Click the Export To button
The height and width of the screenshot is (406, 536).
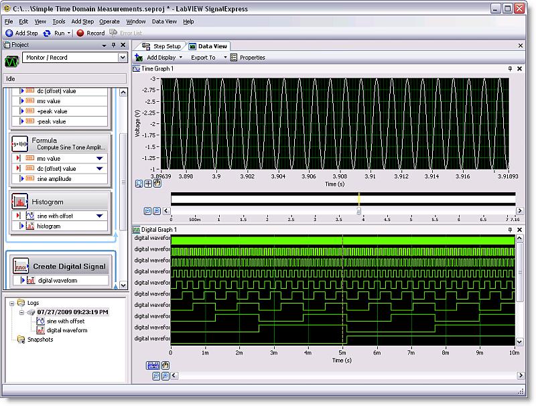204,58
